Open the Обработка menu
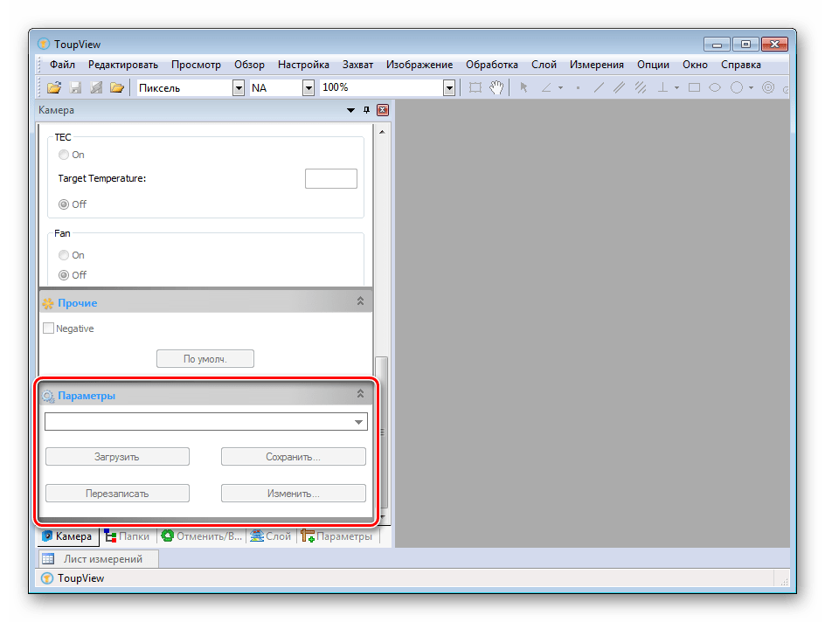The width and height of the screenshot is (825, 622). tap(491, 65)
